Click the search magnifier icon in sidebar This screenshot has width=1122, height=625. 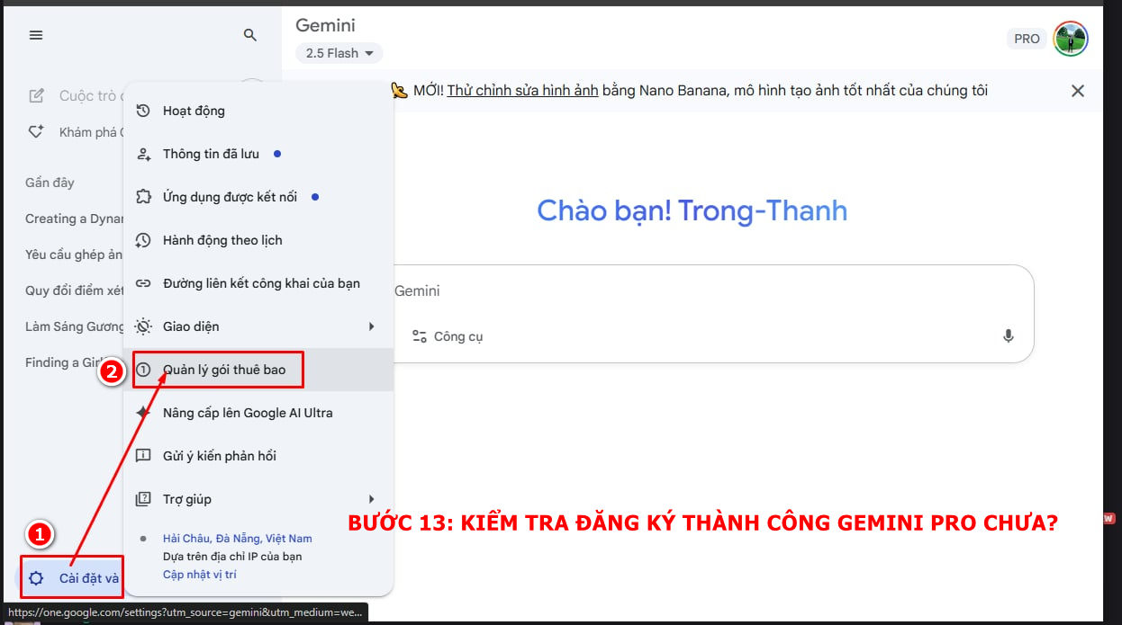click(x=250, y=35)
